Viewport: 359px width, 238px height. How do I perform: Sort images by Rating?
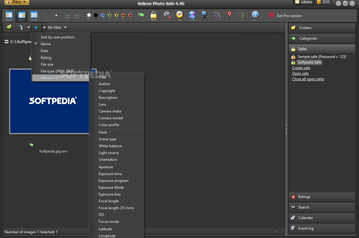point(46,58)
